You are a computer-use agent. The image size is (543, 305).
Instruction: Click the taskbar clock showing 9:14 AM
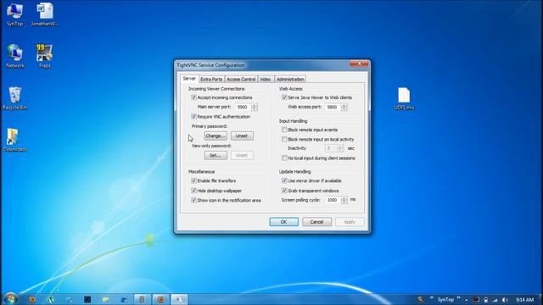pos(524,300)
